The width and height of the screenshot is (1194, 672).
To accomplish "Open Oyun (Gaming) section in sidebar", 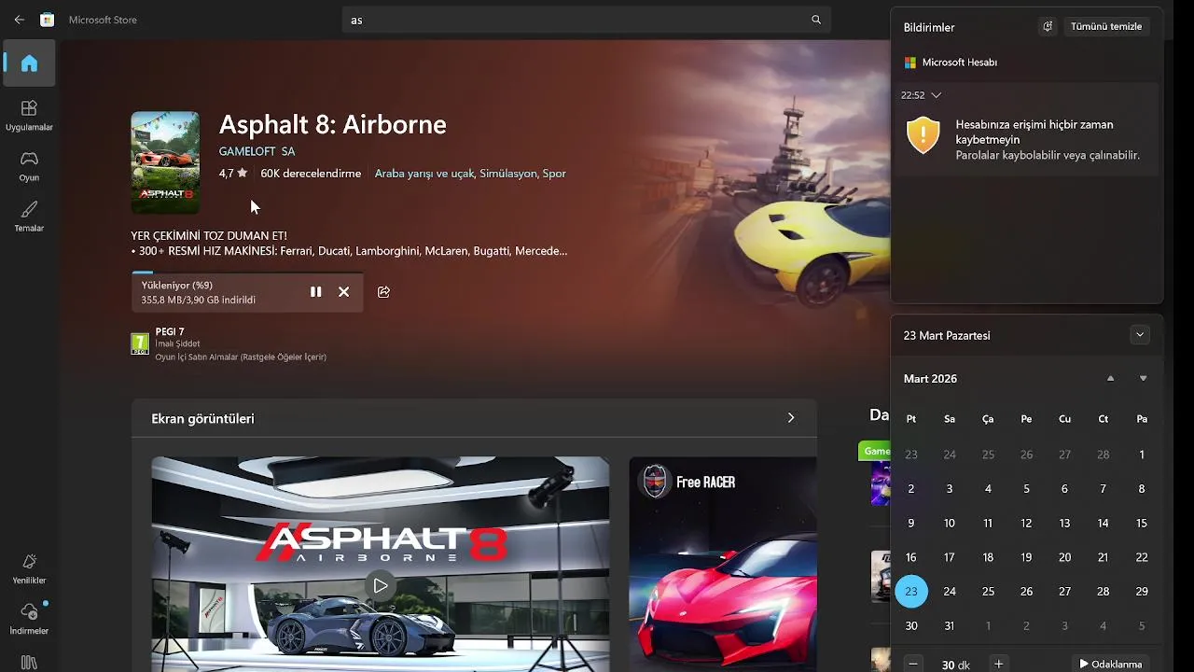I will pyautogui.click(x=29, y=166).
